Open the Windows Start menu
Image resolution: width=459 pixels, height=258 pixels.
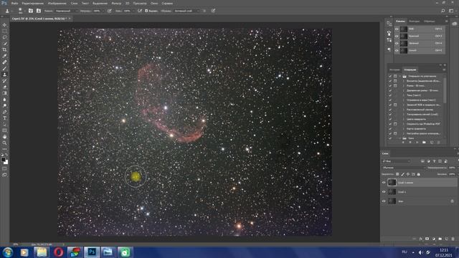pos(7,252)
